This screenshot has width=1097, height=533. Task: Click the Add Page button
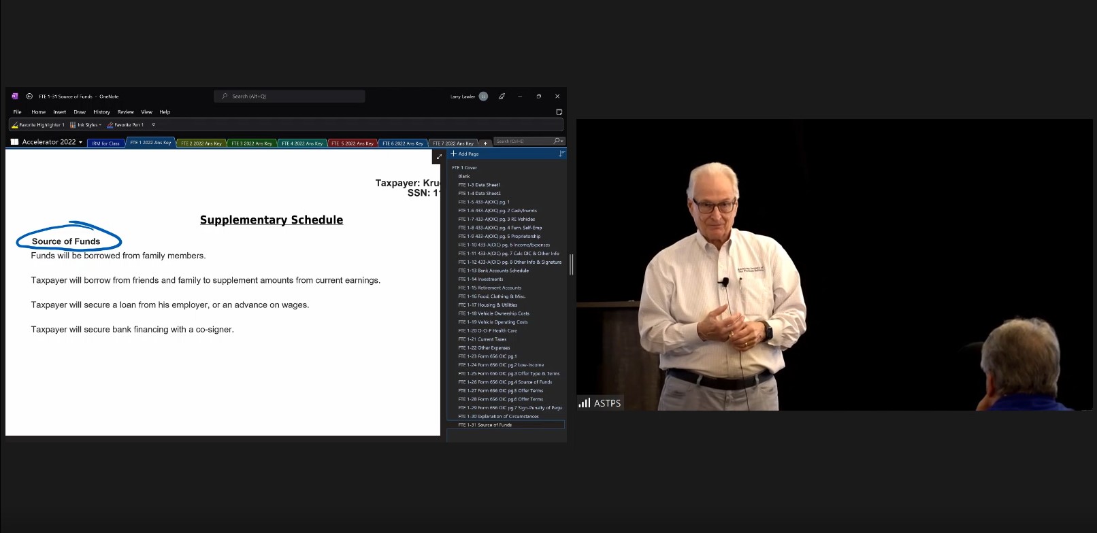click(465, 154)
